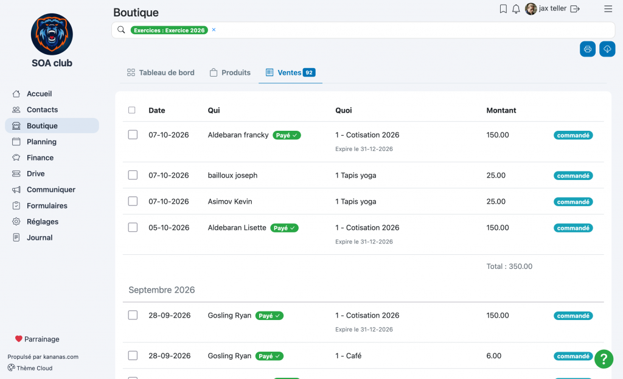Open Planning page
623x379 pixels.
pyautogui.click(x=41, y=142)
